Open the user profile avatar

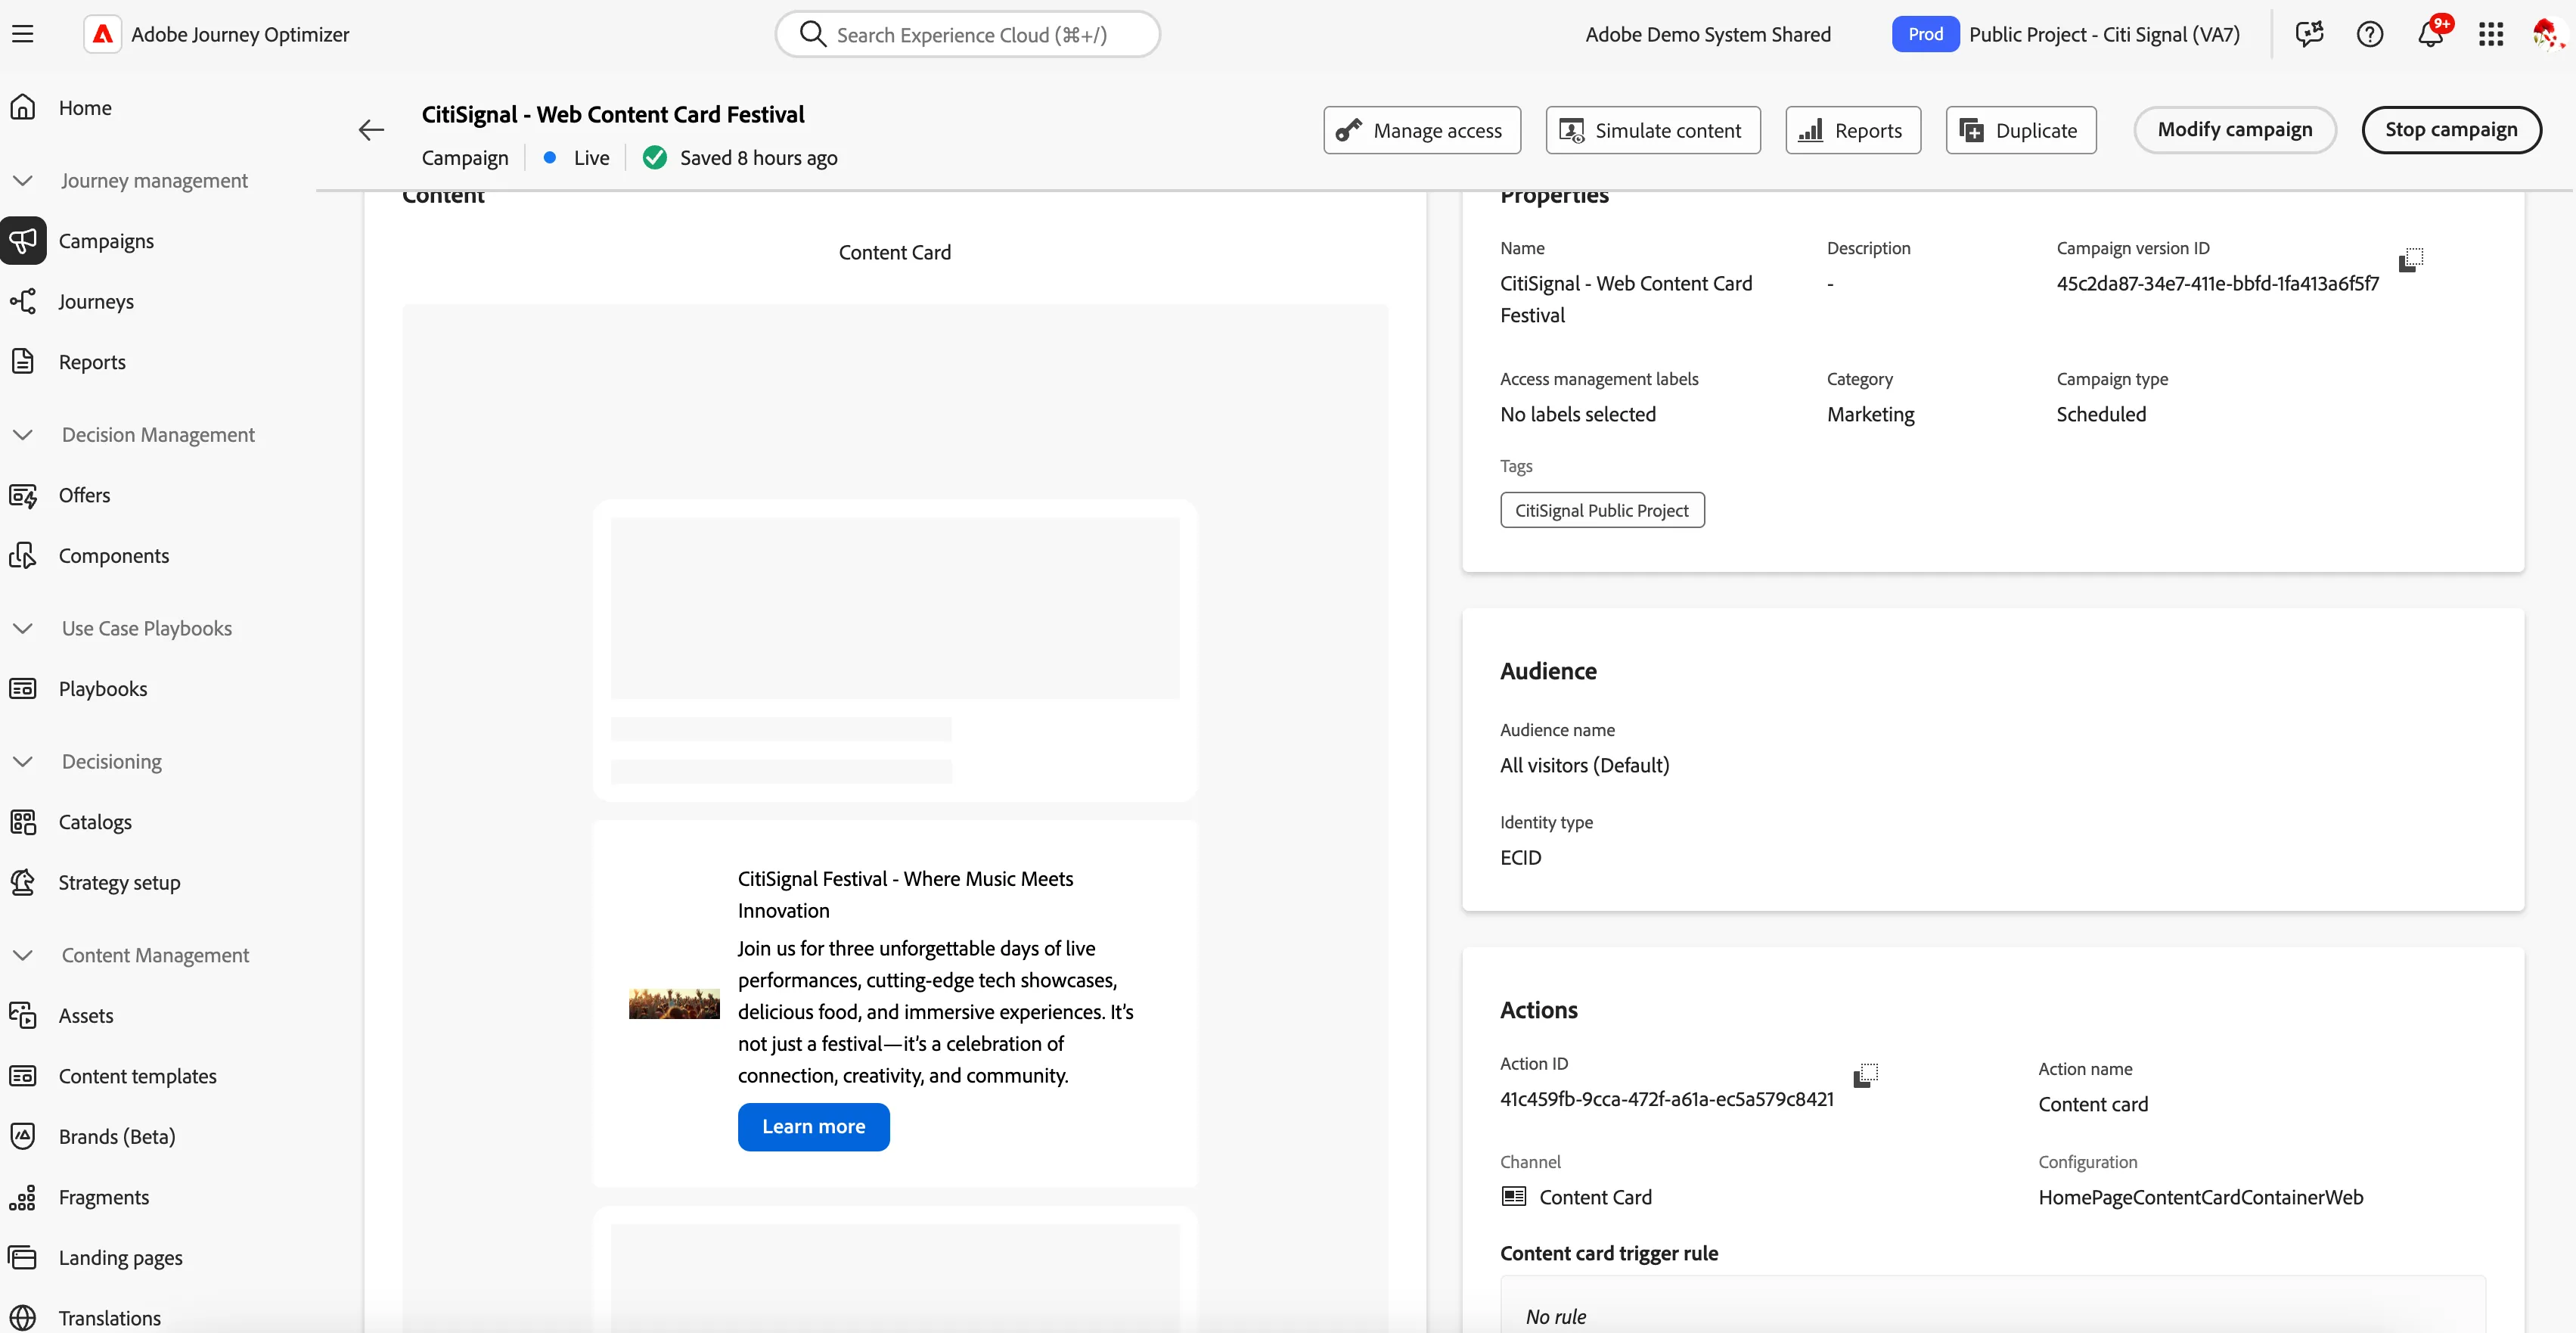(x=2547, y=34)
